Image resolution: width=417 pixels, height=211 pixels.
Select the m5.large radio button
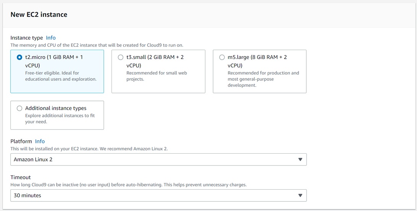click(x=222, y=57)
